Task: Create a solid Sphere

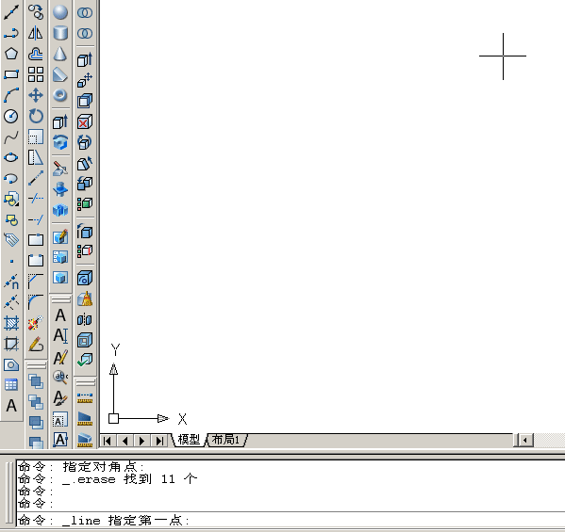Action: (x=60, y=12)
